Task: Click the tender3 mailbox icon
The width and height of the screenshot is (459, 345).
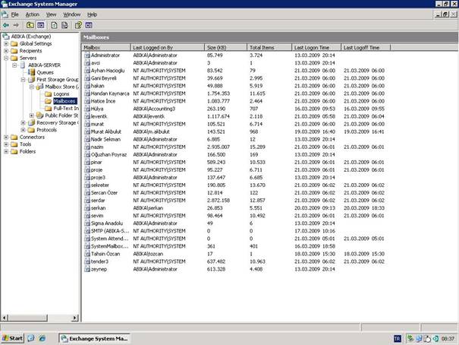Action: (87, 261)
